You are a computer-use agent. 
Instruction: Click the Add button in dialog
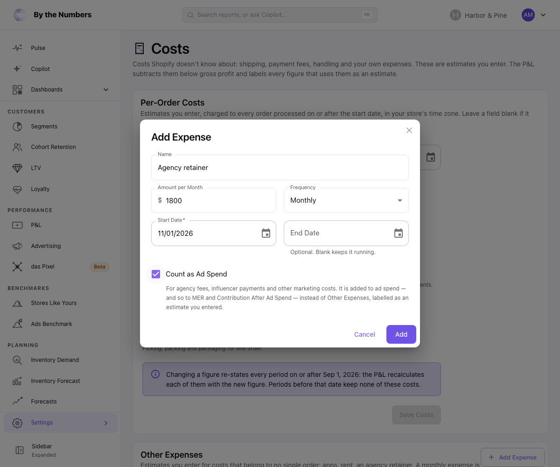point(401,334)
